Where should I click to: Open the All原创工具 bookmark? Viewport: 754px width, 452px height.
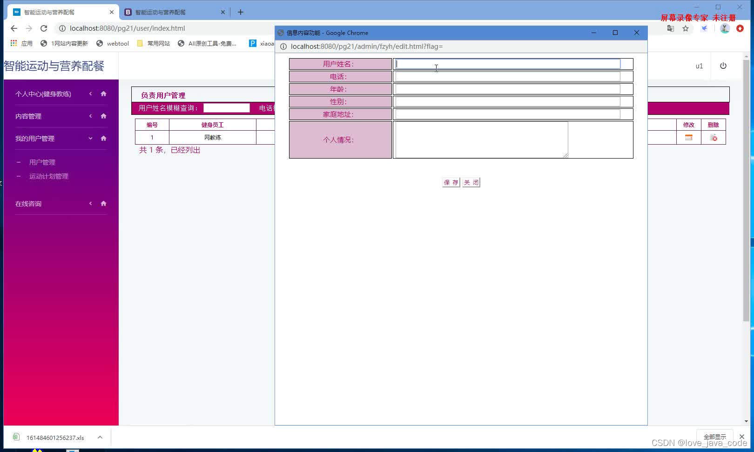coord(207,43)
